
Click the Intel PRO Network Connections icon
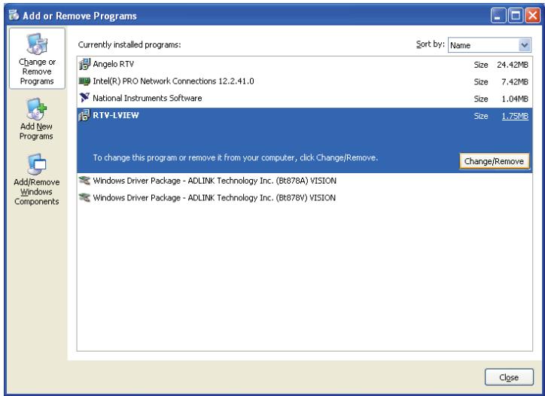point(84,81)
